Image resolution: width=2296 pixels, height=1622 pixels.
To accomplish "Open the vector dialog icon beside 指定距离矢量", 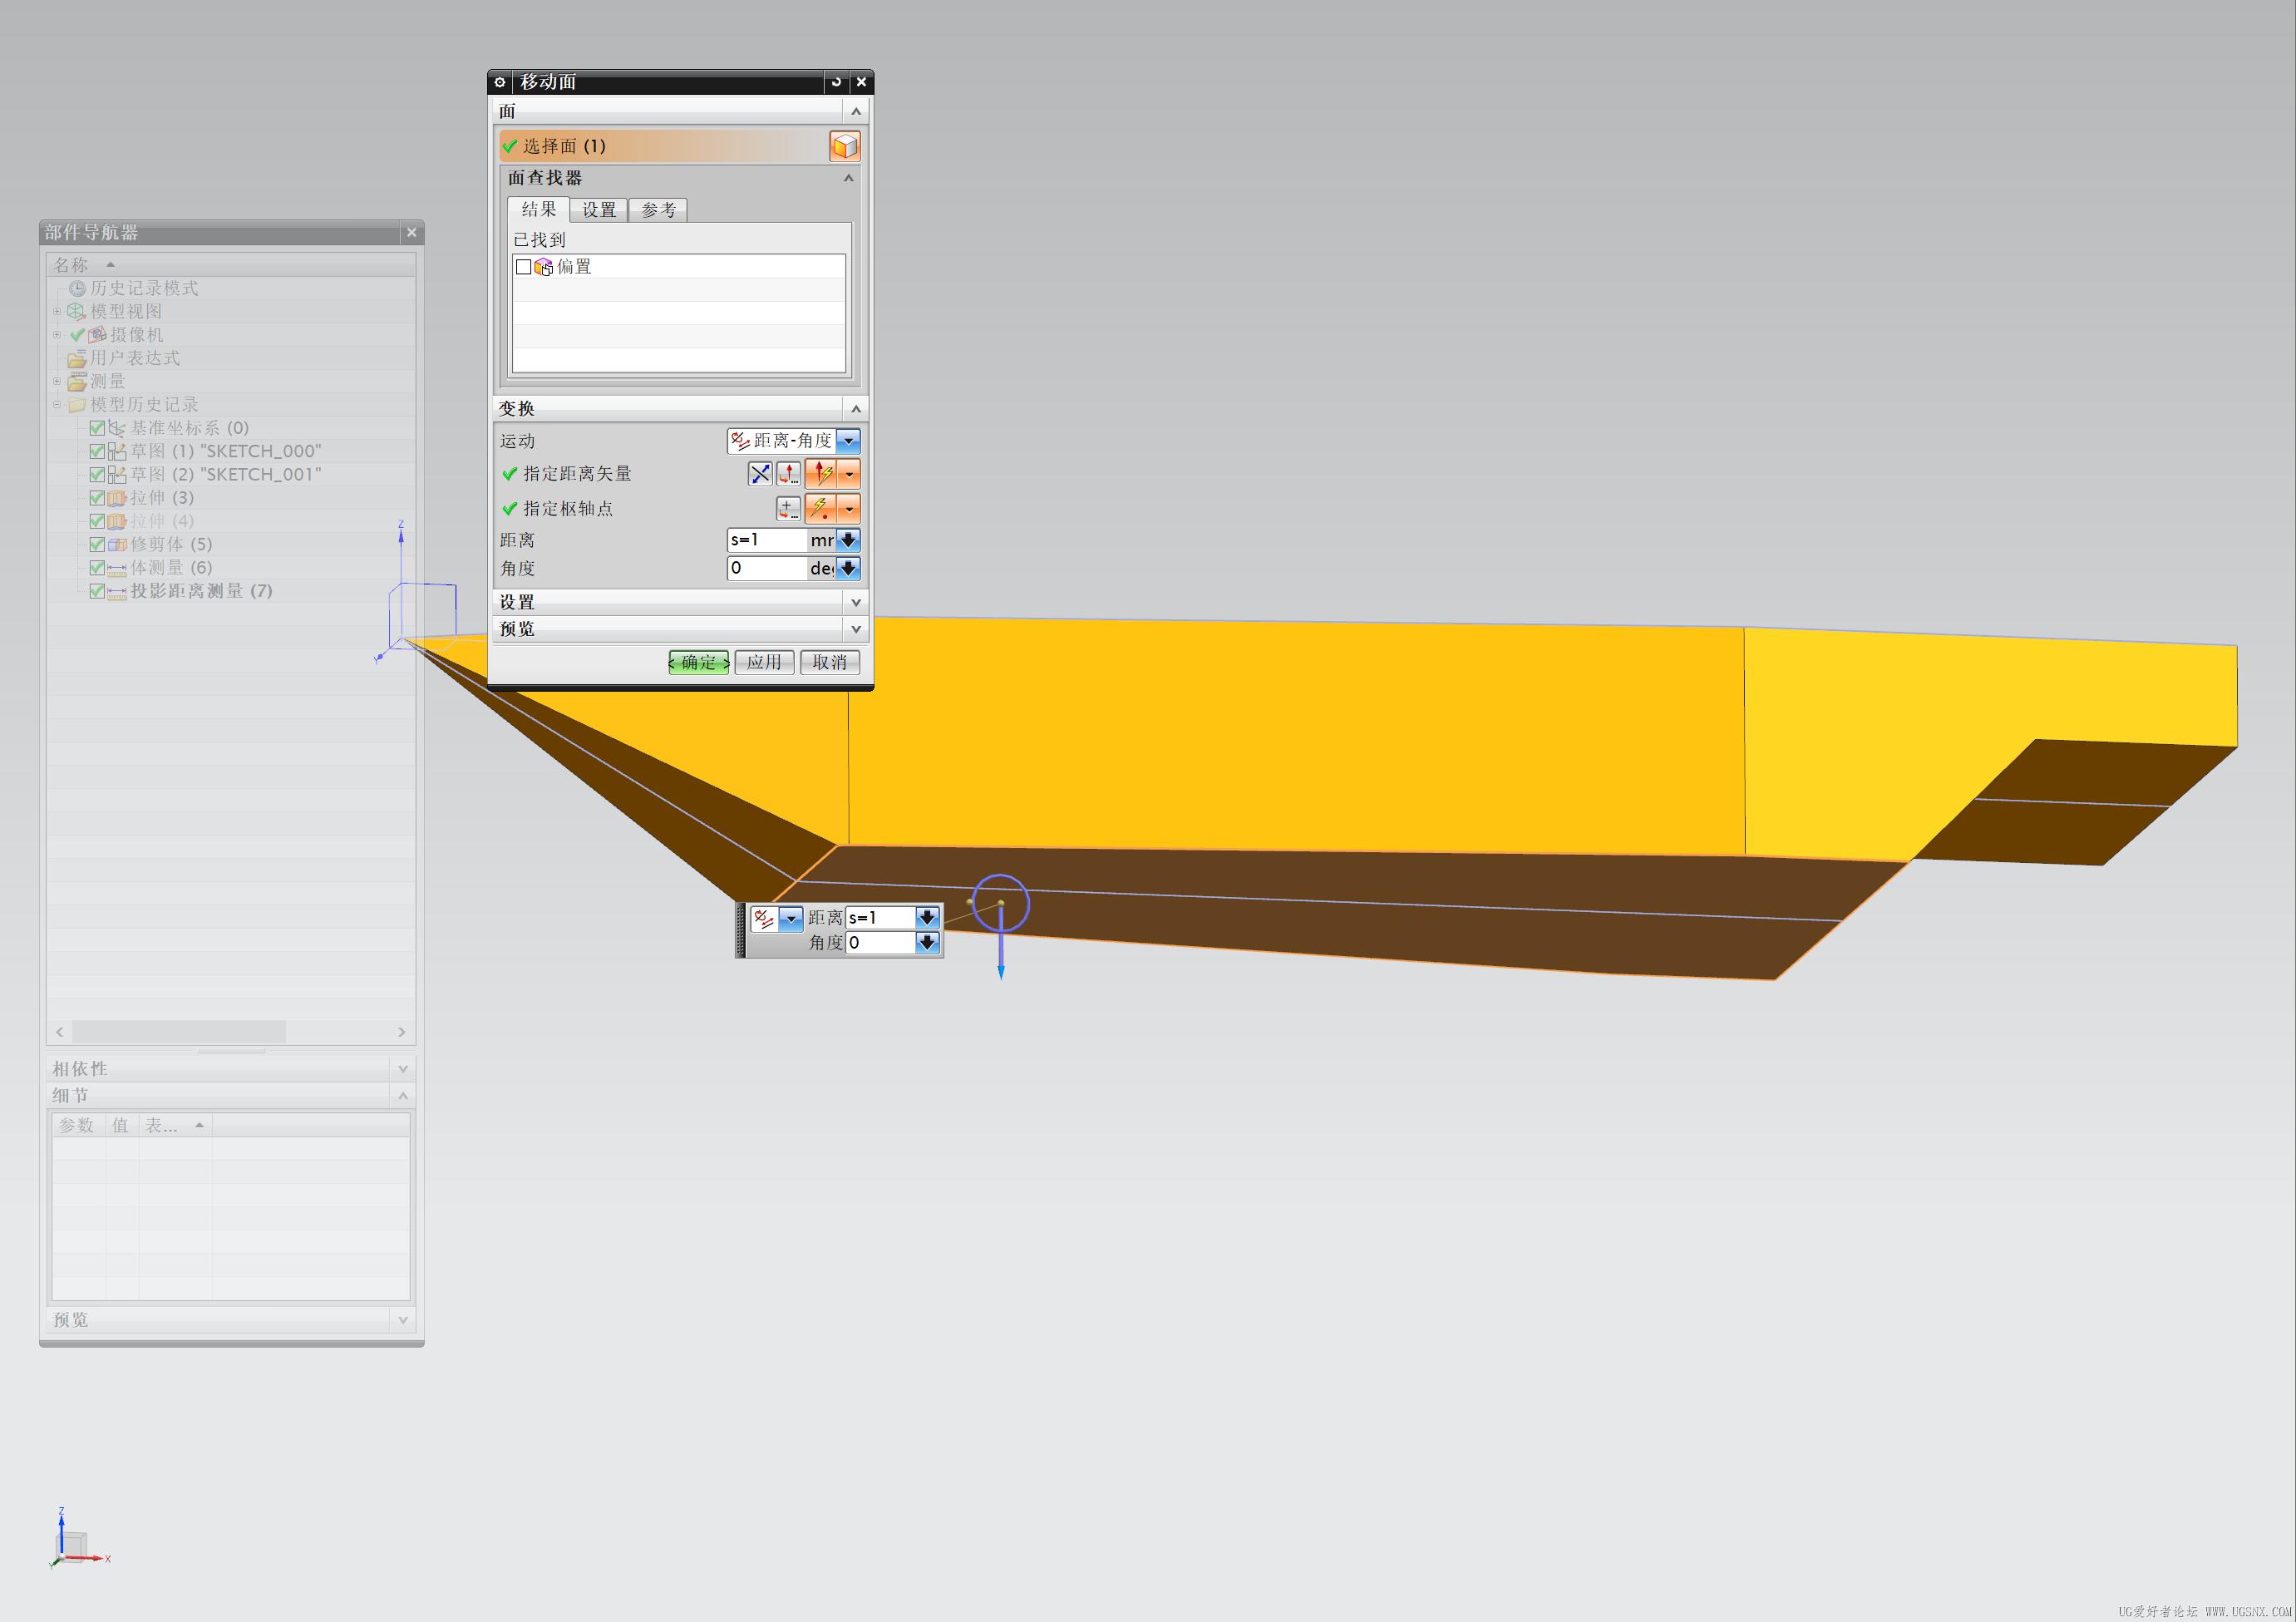I will (789, 474).
